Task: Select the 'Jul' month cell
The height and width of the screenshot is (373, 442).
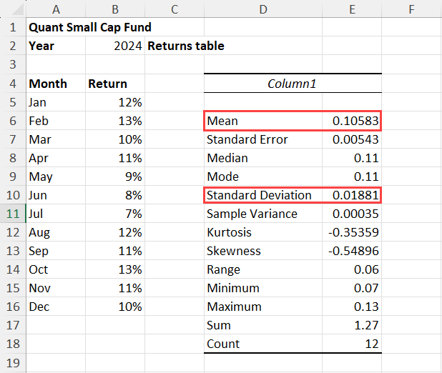Action: [x=56, y=214]
